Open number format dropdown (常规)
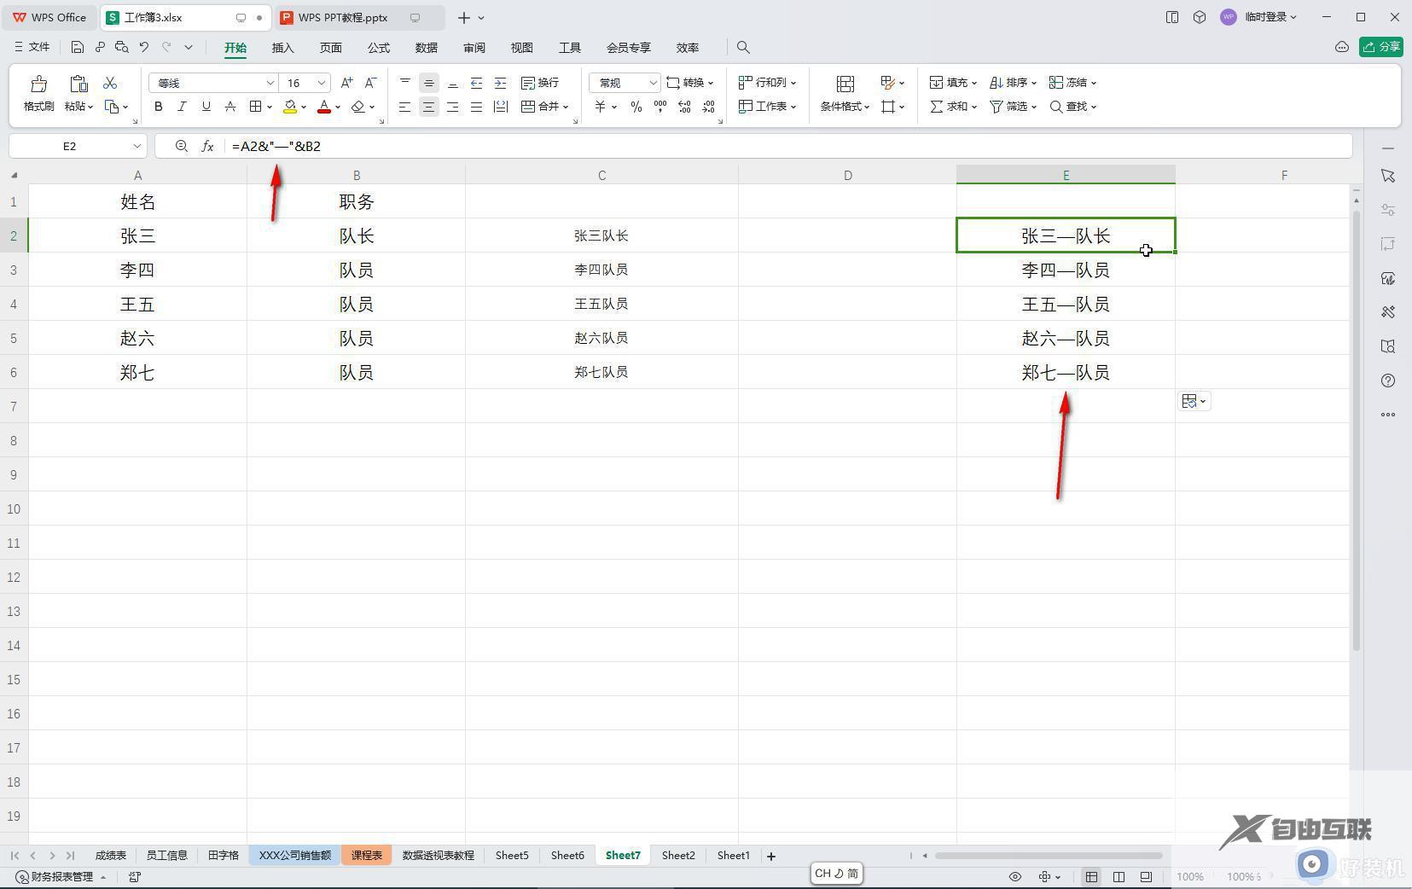 (653, 83)
